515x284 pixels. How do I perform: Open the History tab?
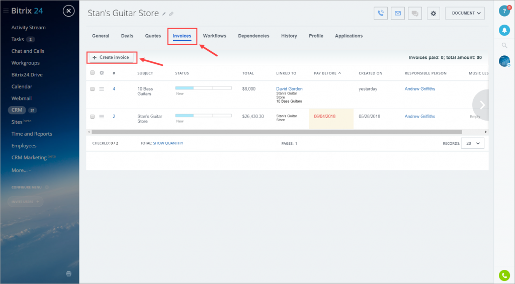(x=289, y=36)
